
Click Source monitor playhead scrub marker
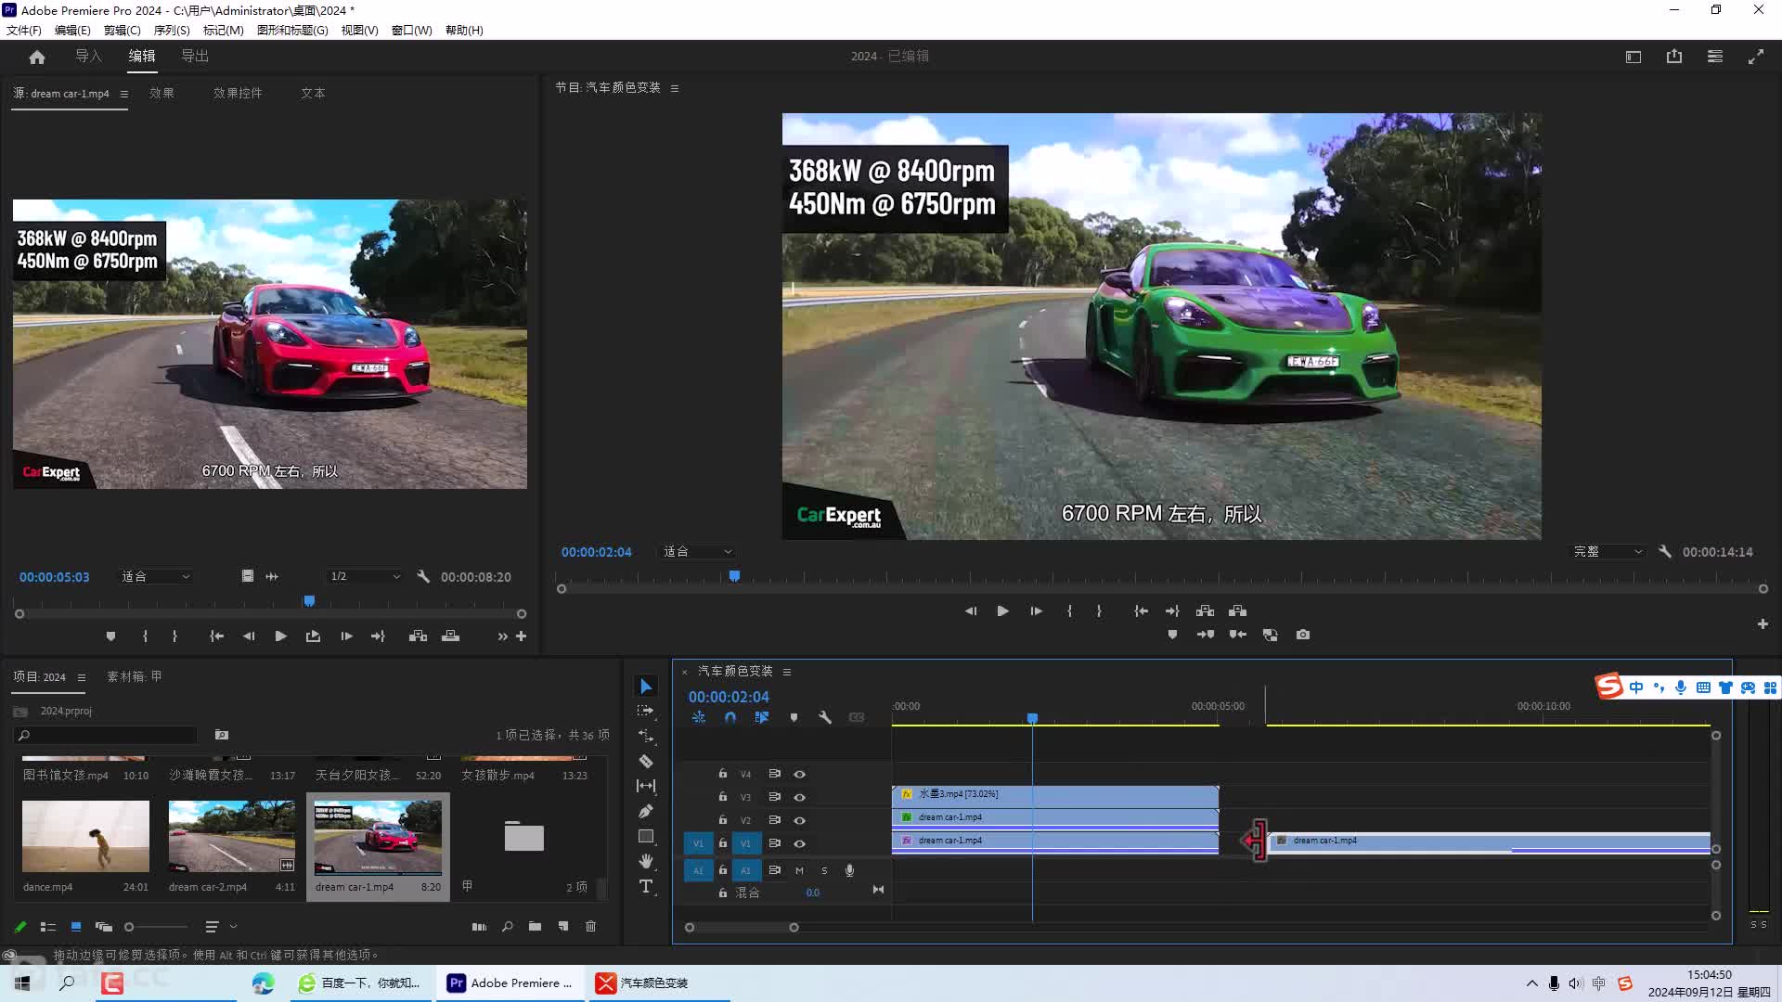pos(309,601)
